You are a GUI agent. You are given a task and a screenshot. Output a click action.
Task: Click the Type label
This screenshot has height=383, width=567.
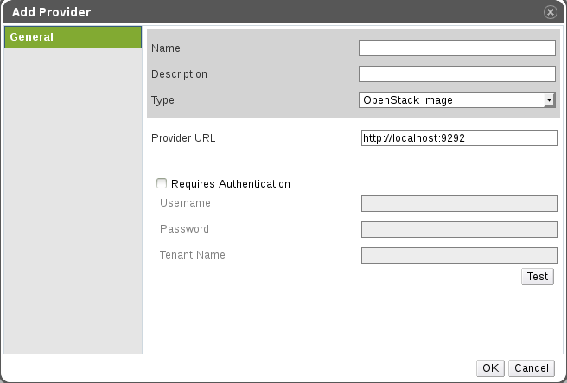(x=162, y=100)
